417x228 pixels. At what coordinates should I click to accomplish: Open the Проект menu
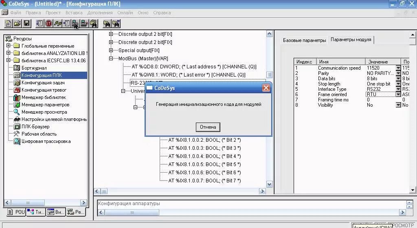click(53, 13)
